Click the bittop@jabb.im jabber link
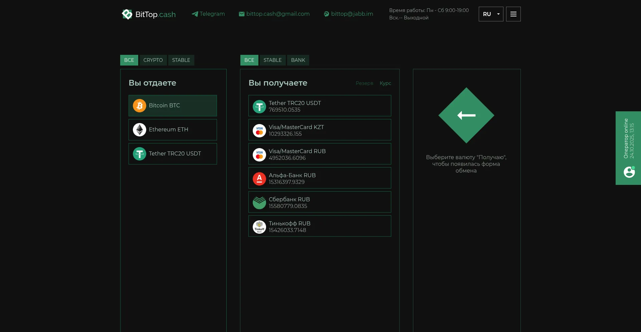 point(349,14)
